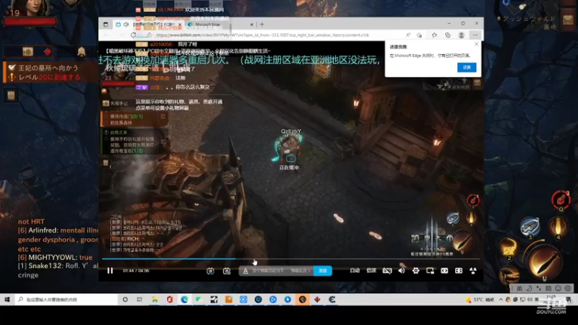Close the Microsoft Edge tab
Image resolution: width=578 pixels, height=325 pixels.
(x=251, y=25)
